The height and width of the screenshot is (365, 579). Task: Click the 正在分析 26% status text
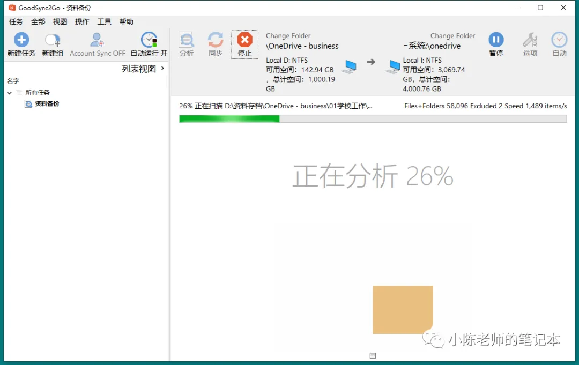(373, 176)
